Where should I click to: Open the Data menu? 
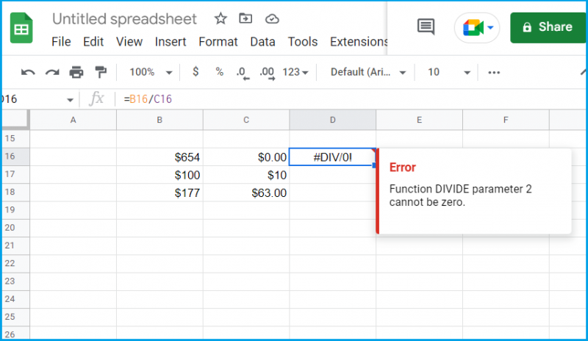pos(262,42)
